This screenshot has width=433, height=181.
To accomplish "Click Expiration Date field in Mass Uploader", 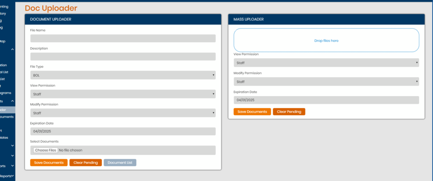I will [326, 100].
